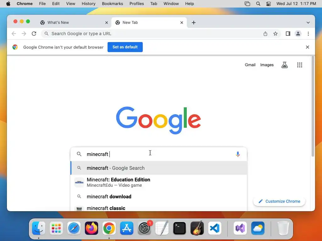Close the What's New tab
The height and width of the screenshot is (241, 322).
[107, 23]
